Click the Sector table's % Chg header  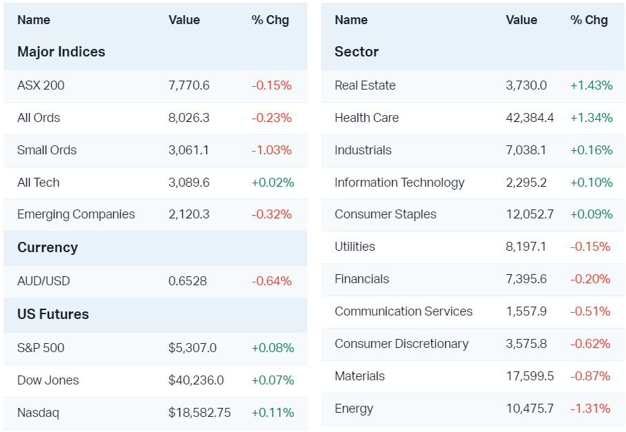pyautogui.click(x=589, y=20)
